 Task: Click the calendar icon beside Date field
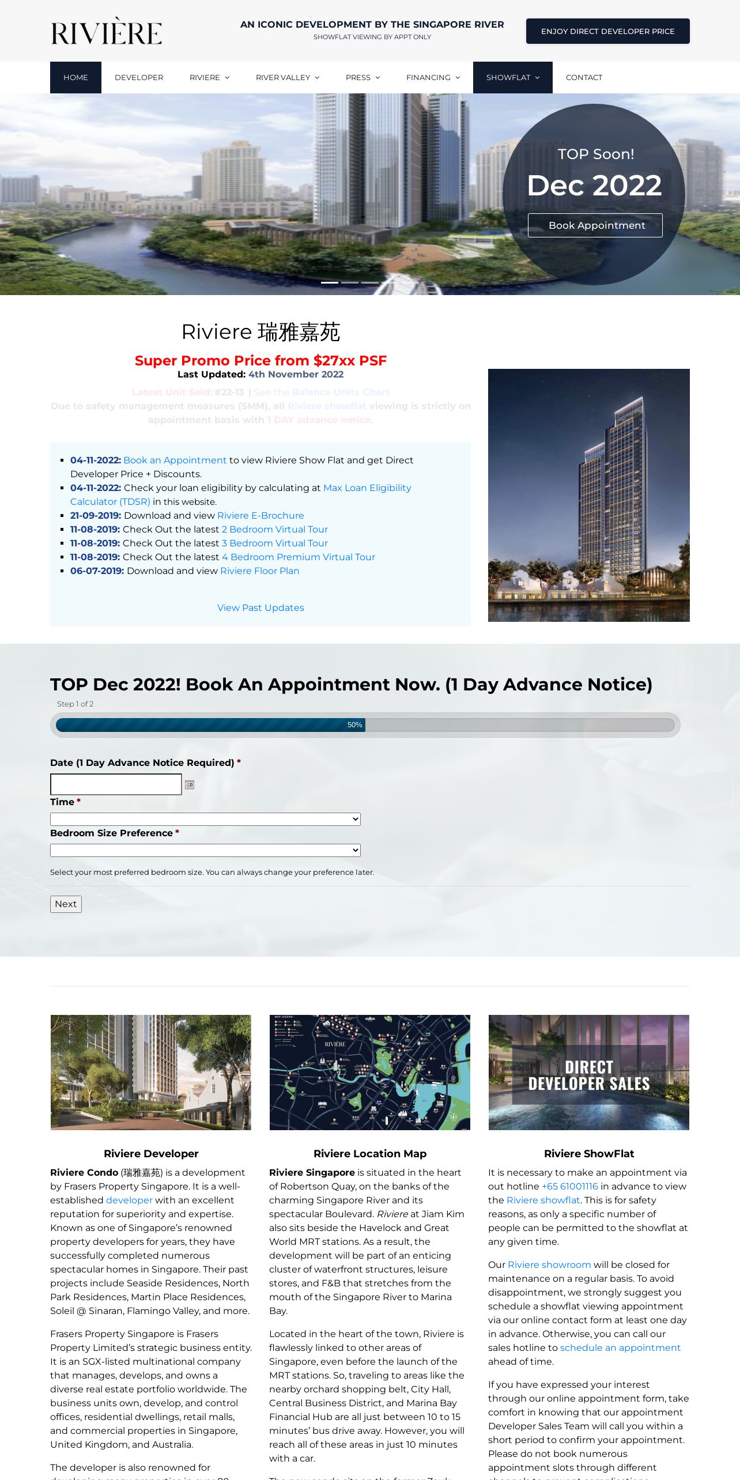click(x=190, y=784)
